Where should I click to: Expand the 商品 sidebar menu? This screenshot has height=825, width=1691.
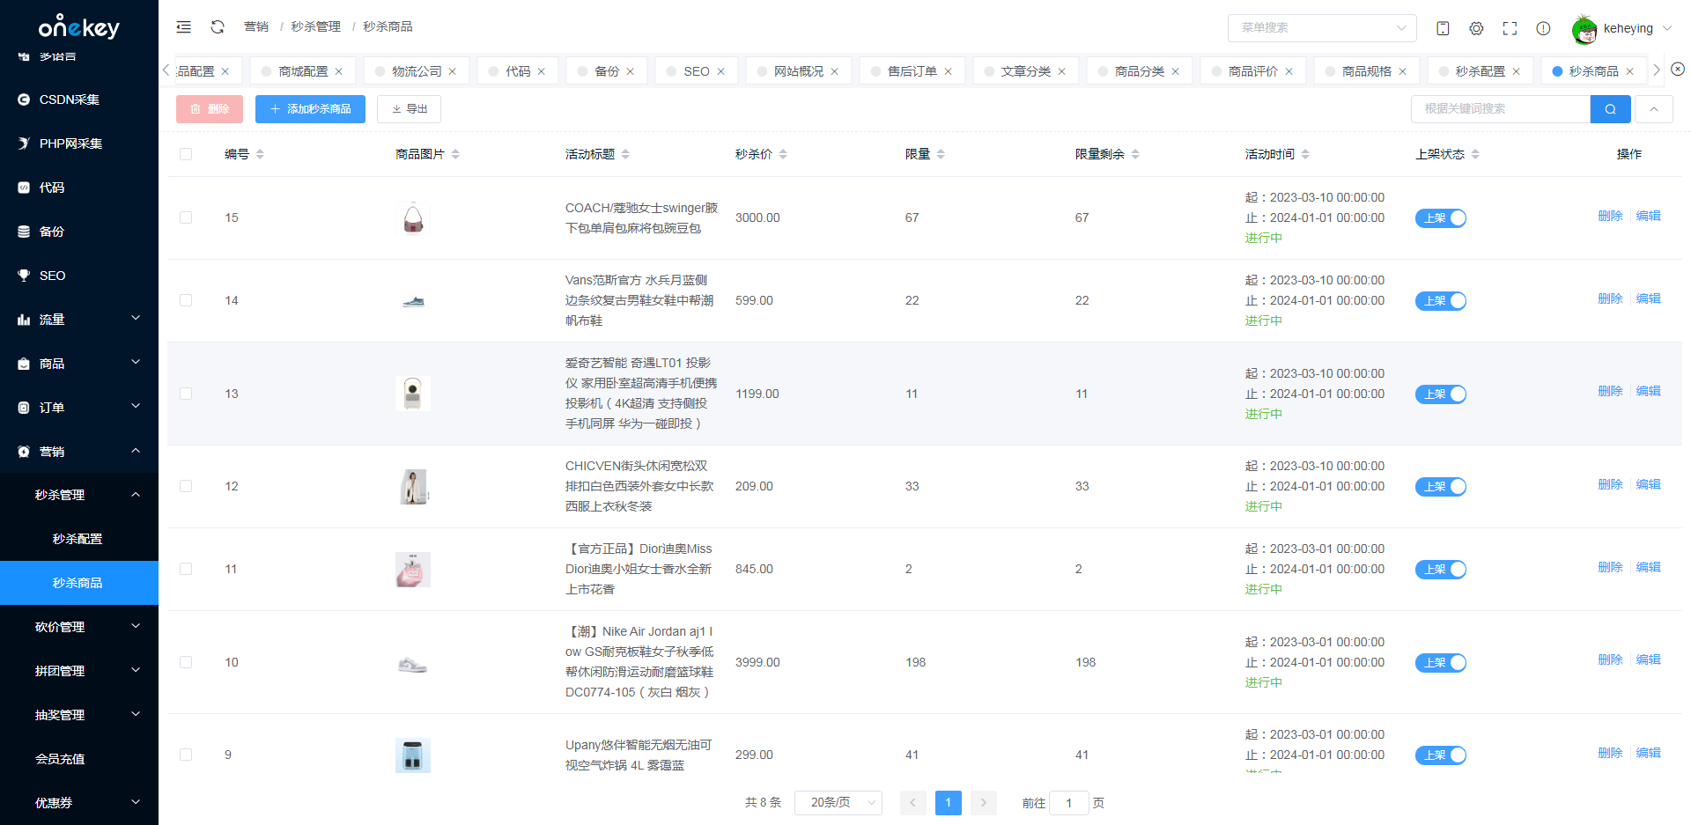(79, 363)
